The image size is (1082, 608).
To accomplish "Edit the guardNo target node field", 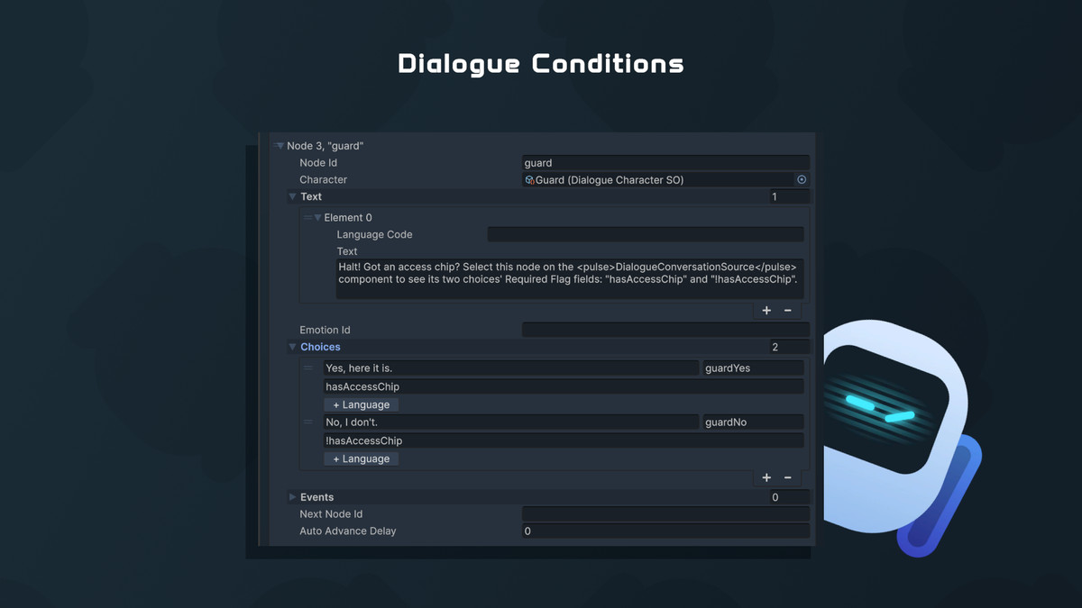I will coord(753,422).
